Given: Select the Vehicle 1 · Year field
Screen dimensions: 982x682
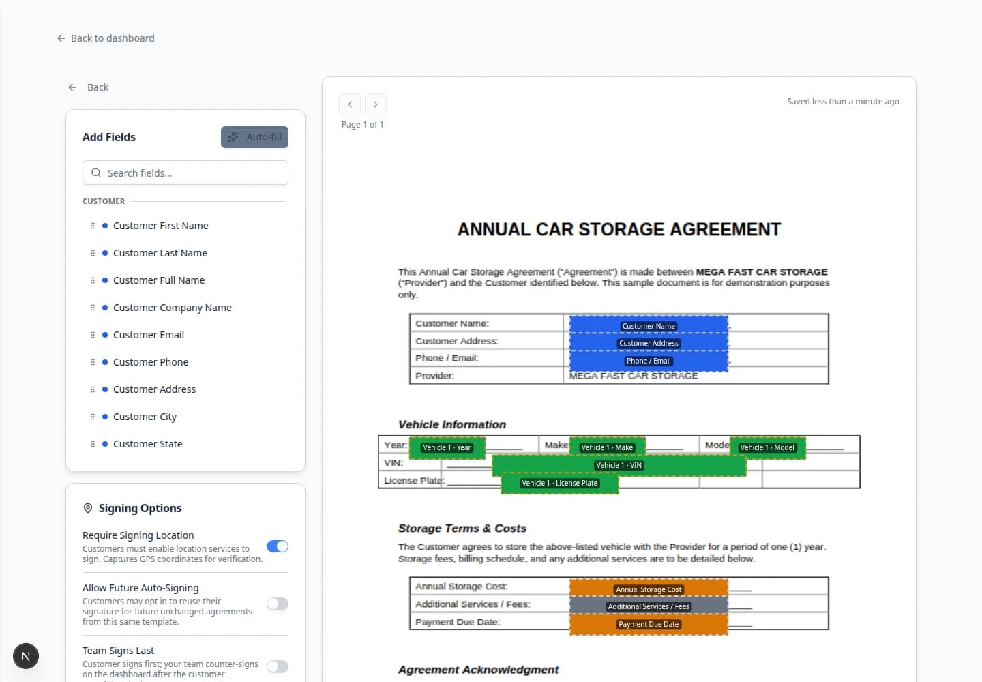Looking at the screenshot, I should click(447, 447).
